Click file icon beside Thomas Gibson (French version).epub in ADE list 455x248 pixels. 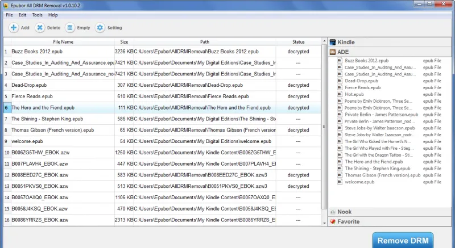(x=340, y=175)
